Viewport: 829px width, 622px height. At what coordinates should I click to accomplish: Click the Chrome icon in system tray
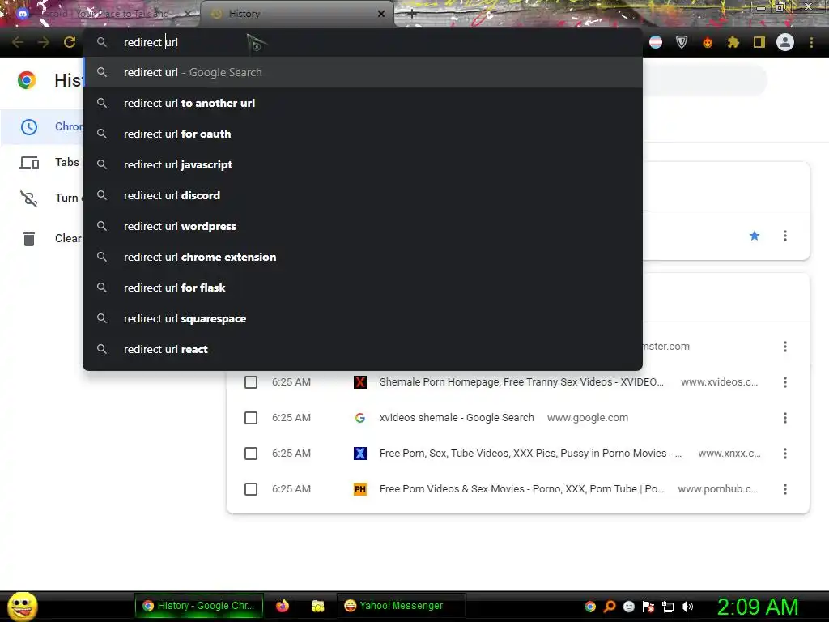590,607
